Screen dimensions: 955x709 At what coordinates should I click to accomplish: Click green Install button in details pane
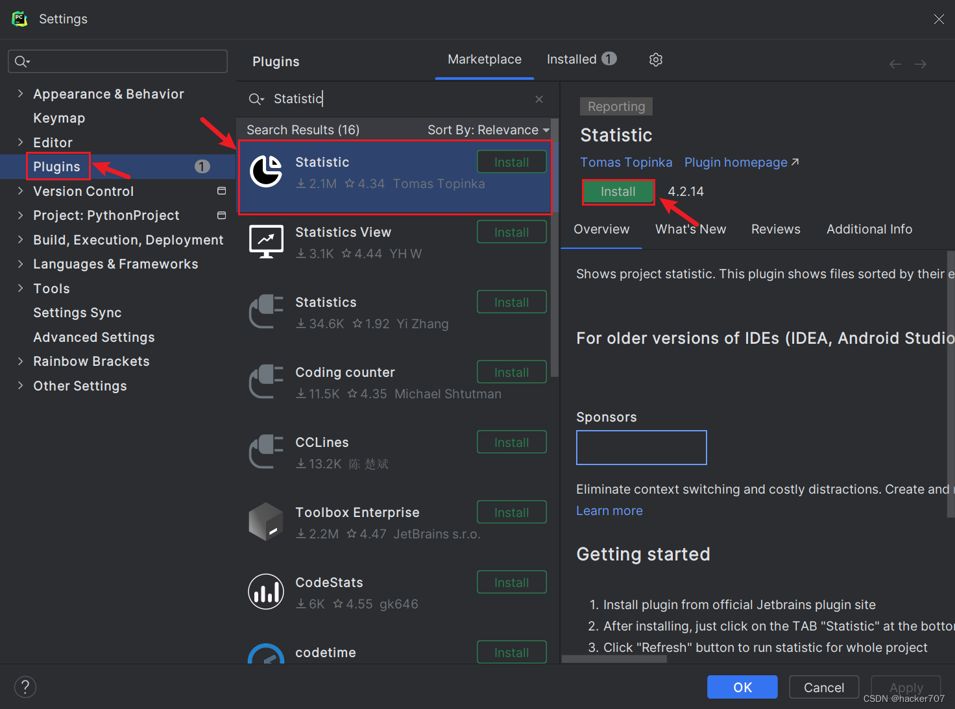(618, 192)
